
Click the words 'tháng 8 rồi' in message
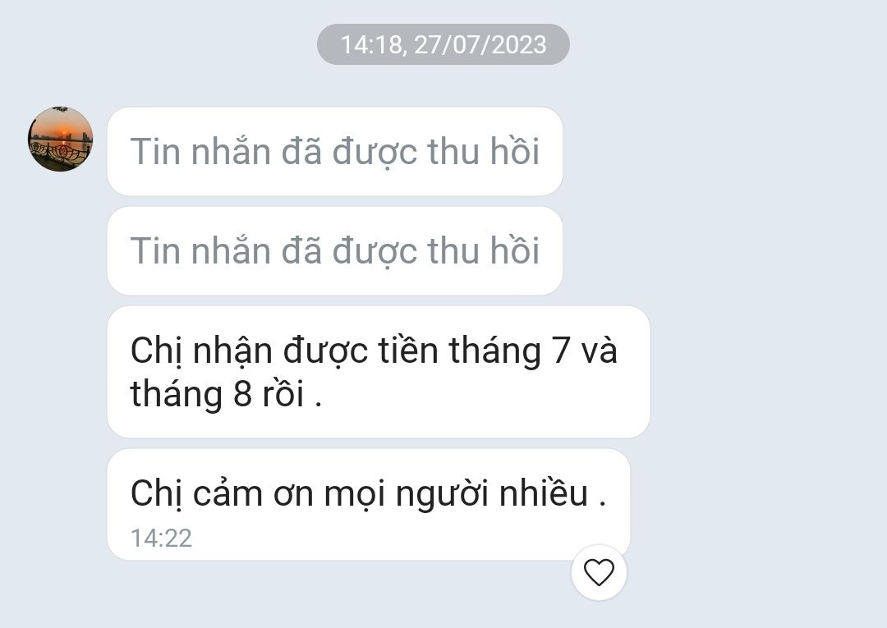click(217, 393)
